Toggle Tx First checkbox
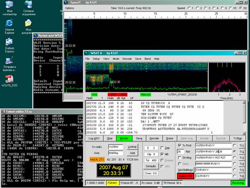 click(x=180, y=145)
